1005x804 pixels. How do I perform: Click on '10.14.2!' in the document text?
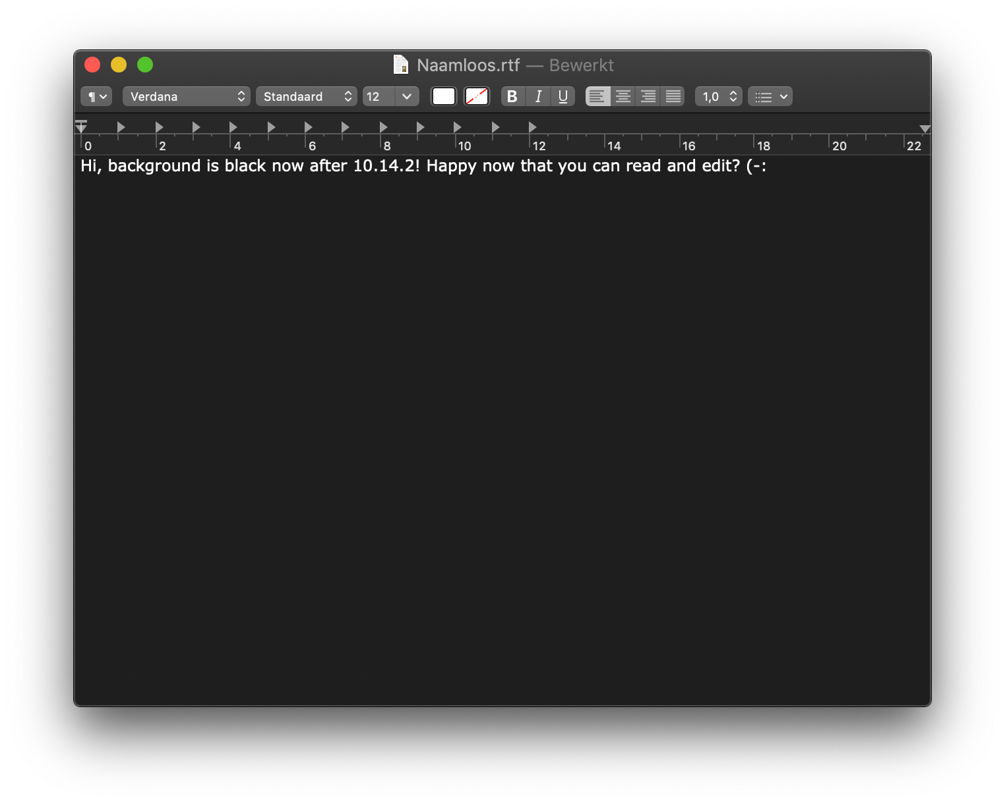click(386, 165)
